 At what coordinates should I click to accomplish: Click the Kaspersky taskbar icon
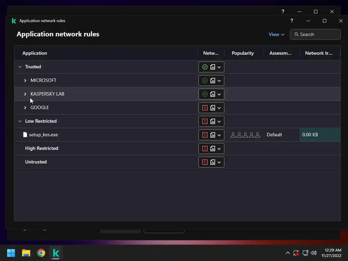[56, 253]
